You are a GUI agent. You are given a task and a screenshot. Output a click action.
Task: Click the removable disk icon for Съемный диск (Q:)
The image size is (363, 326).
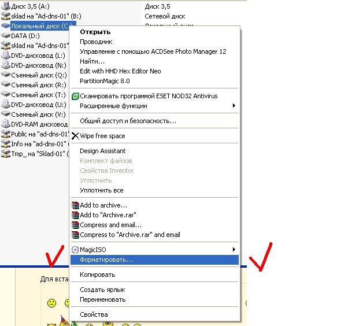point(6,75)
